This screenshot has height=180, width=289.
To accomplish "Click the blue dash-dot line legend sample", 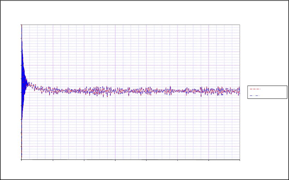I will [255, 96].
